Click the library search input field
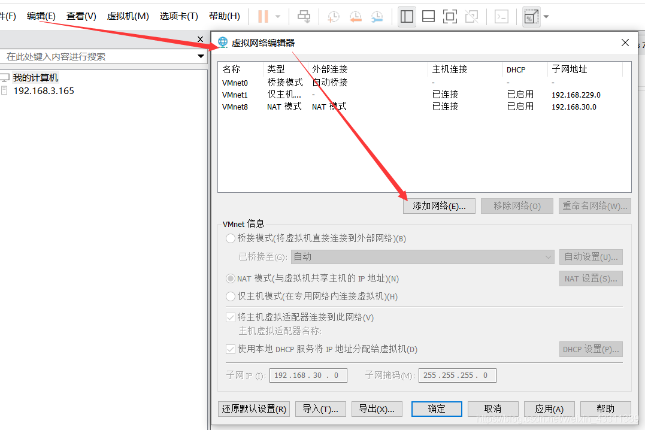This screenshot has width=645, height=430. click(x=99, y=56)
